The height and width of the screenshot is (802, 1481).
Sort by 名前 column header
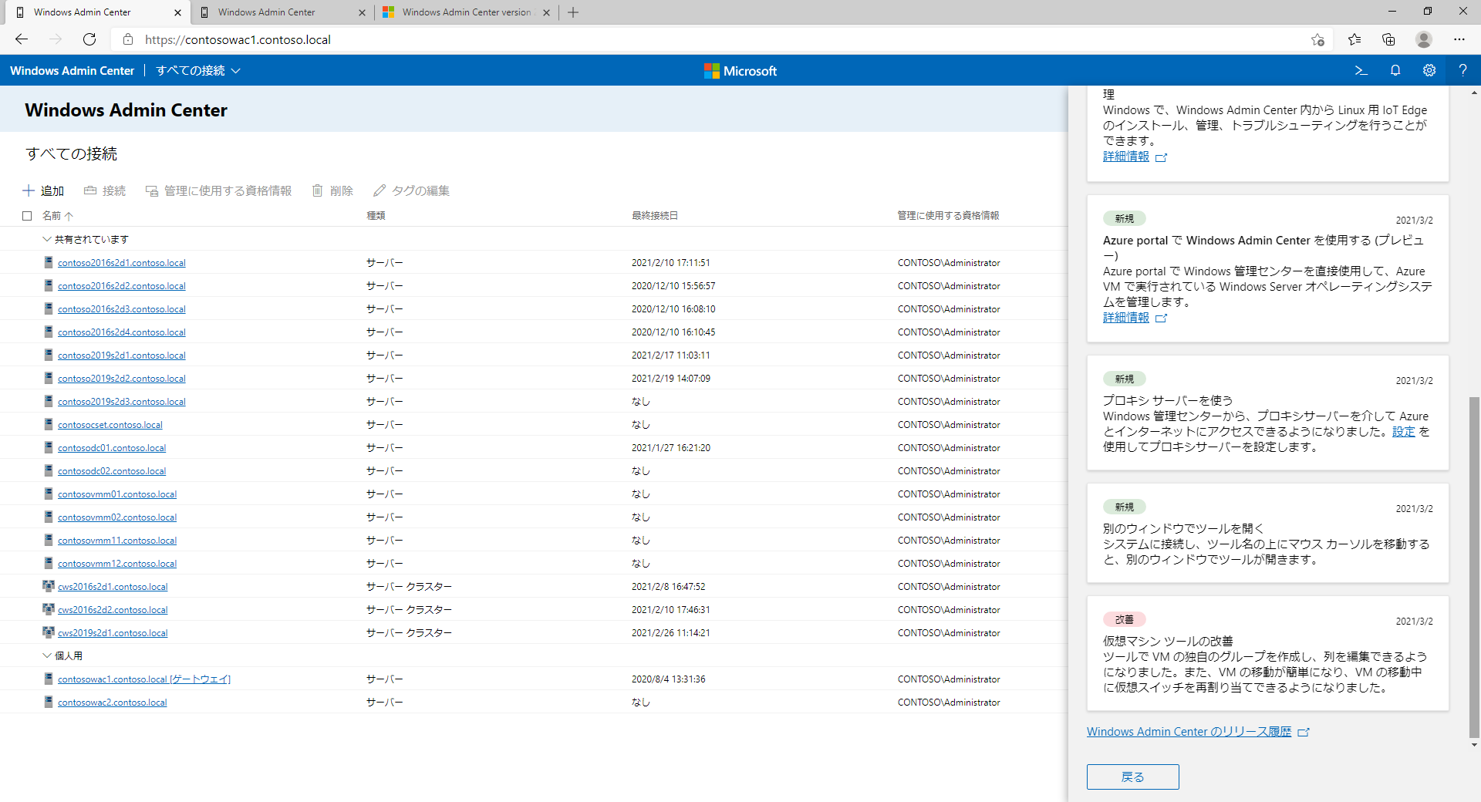(58, 216)
